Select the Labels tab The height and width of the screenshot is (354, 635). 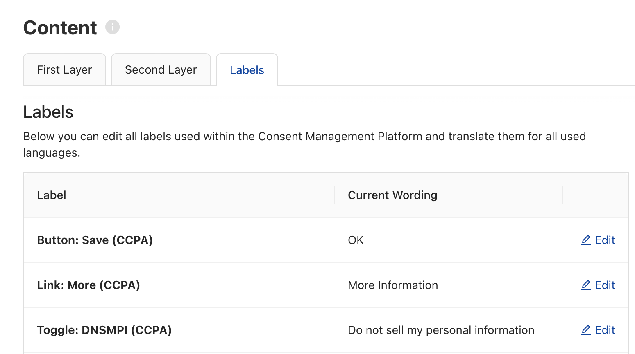[247, 69]
